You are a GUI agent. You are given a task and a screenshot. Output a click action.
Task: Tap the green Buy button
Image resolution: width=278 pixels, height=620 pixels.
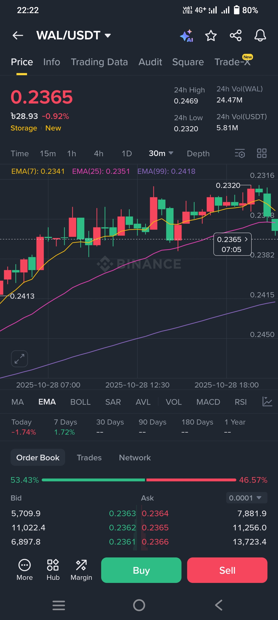point(141,570)
